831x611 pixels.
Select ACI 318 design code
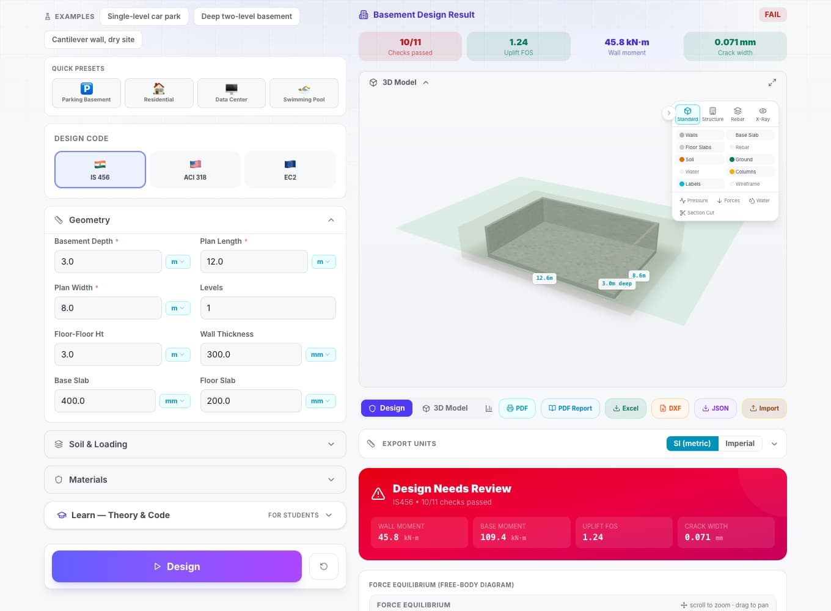click(x=195, y=169)
